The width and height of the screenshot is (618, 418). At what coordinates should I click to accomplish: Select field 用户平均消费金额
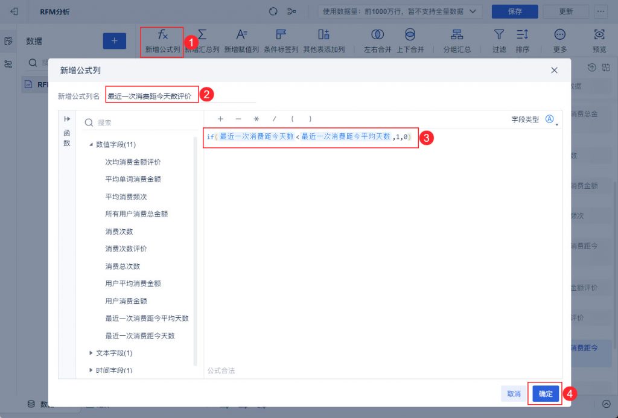(133, 283)
